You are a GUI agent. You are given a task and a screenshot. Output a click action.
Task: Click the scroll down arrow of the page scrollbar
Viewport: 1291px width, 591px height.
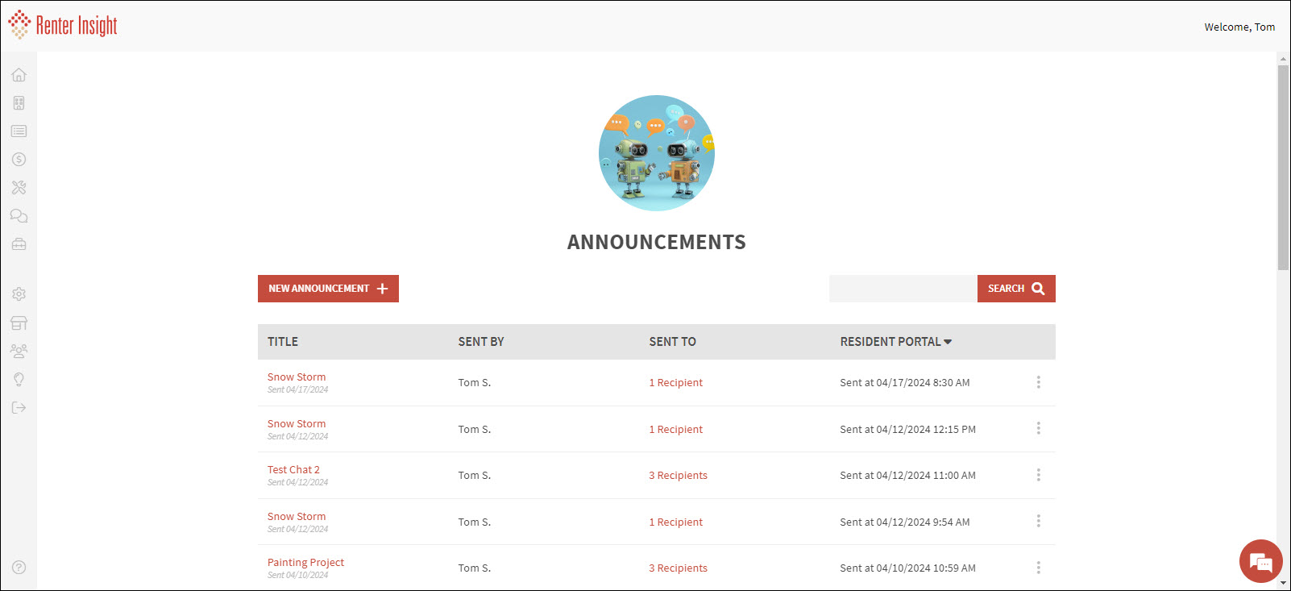point(1283,583)
